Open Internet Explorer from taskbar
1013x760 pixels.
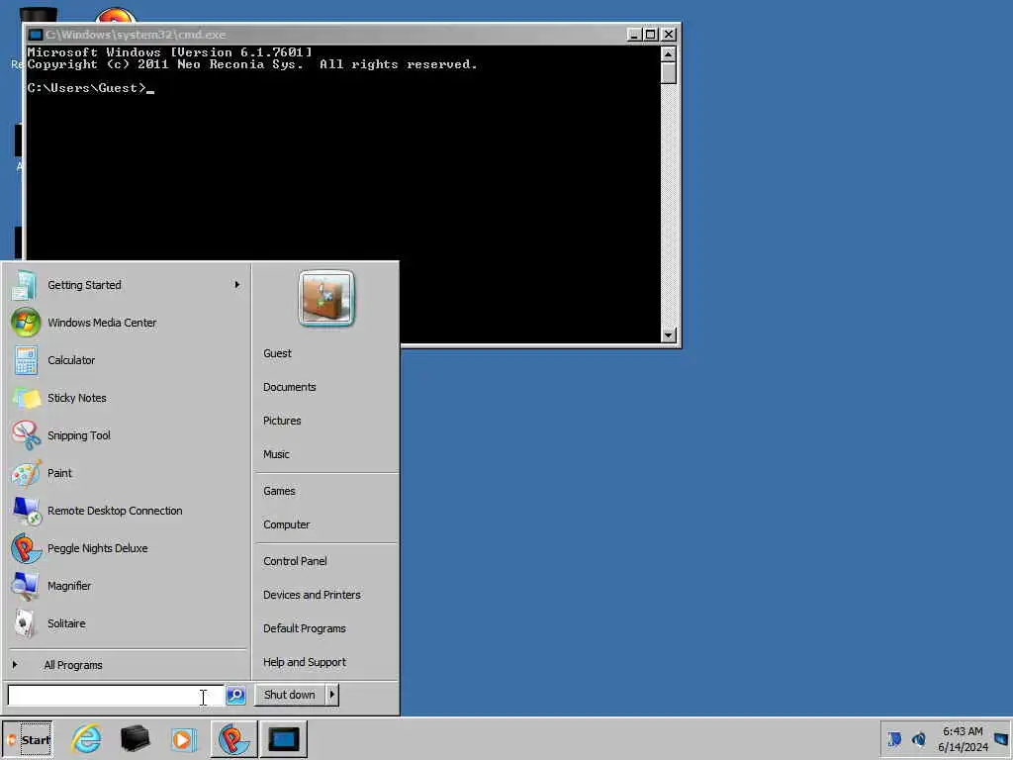tap(87, 738)
